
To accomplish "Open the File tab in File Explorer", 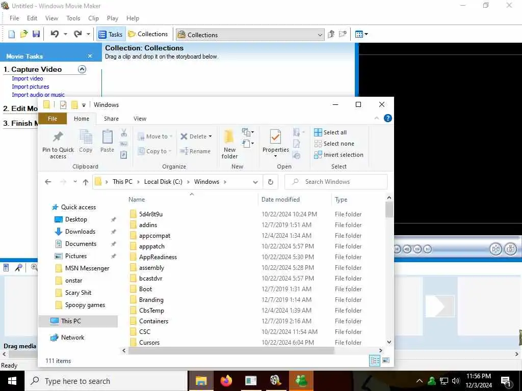I will coord(53,119).
